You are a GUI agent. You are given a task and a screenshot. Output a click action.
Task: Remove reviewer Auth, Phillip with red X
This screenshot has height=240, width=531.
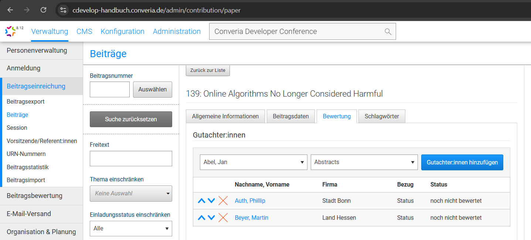pyautogui.click(x=223, y=201)
